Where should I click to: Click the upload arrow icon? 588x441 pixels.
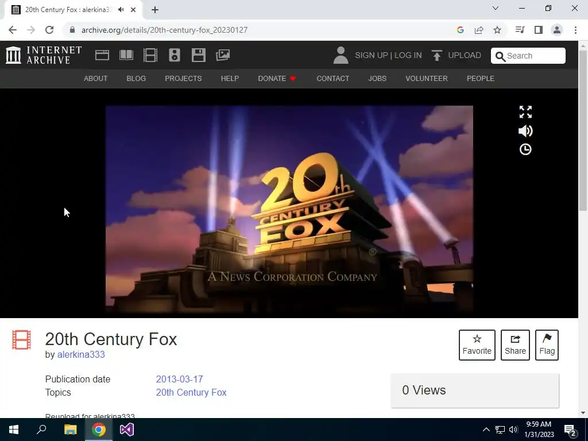point(436,55)
